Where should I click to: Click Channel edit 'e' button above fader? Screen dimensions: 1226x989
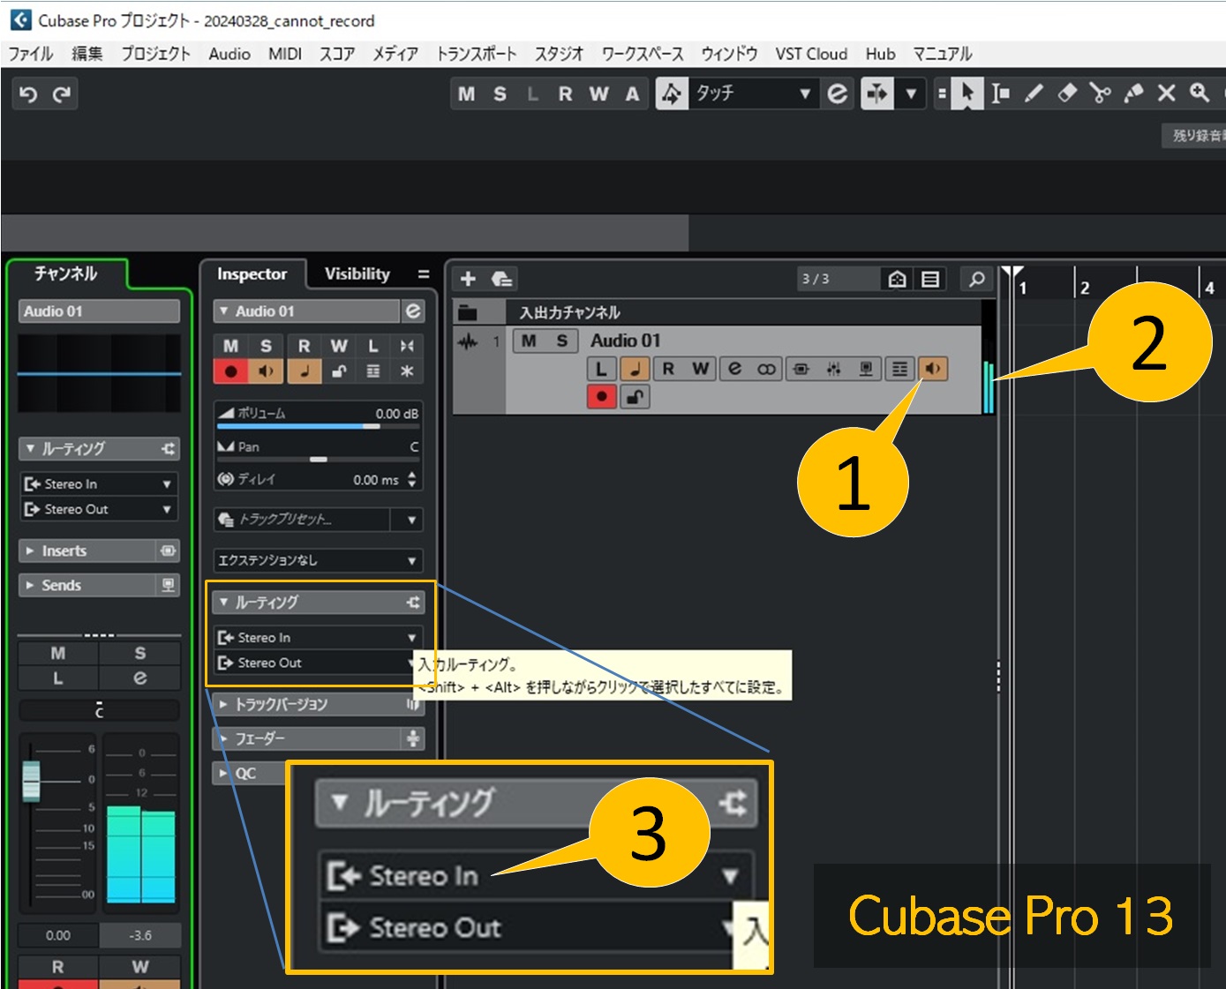coord(140,678)
